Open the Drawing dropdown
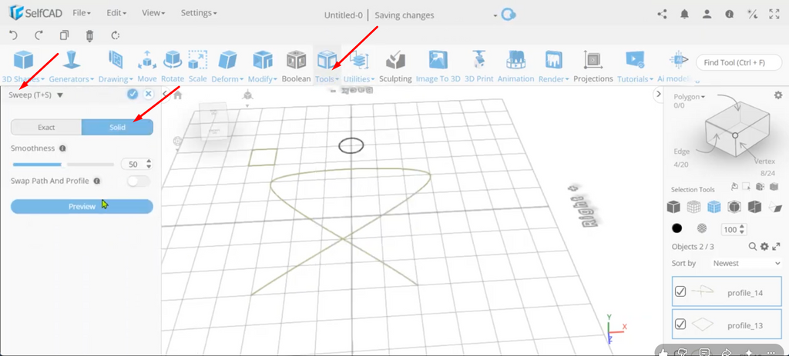789x356 pixels. pos(116,65)
